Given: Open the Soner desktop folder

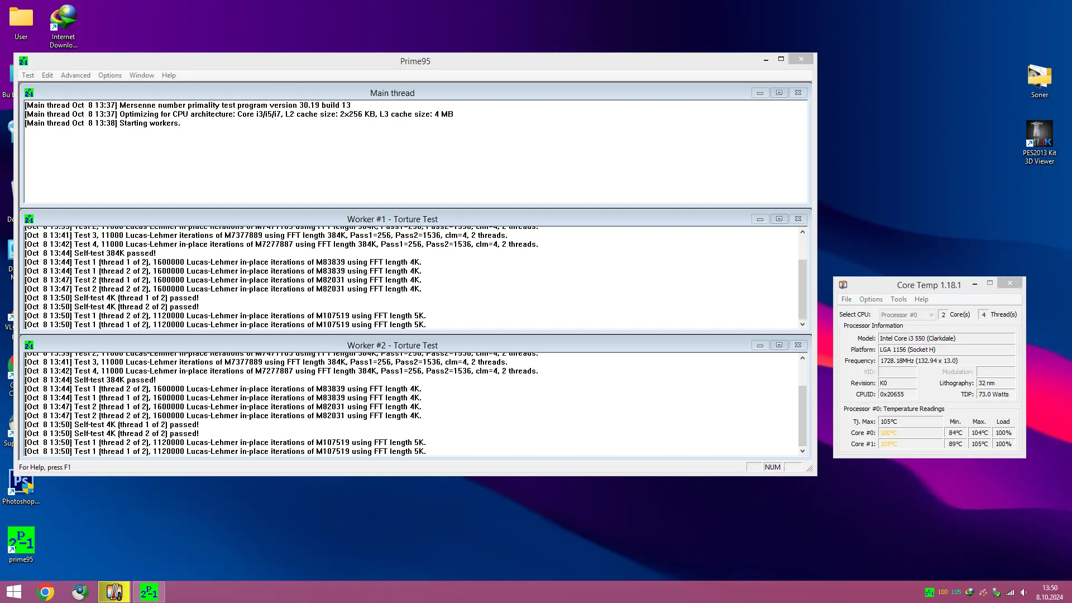Looking at the screenshot, I should 1039,82.
